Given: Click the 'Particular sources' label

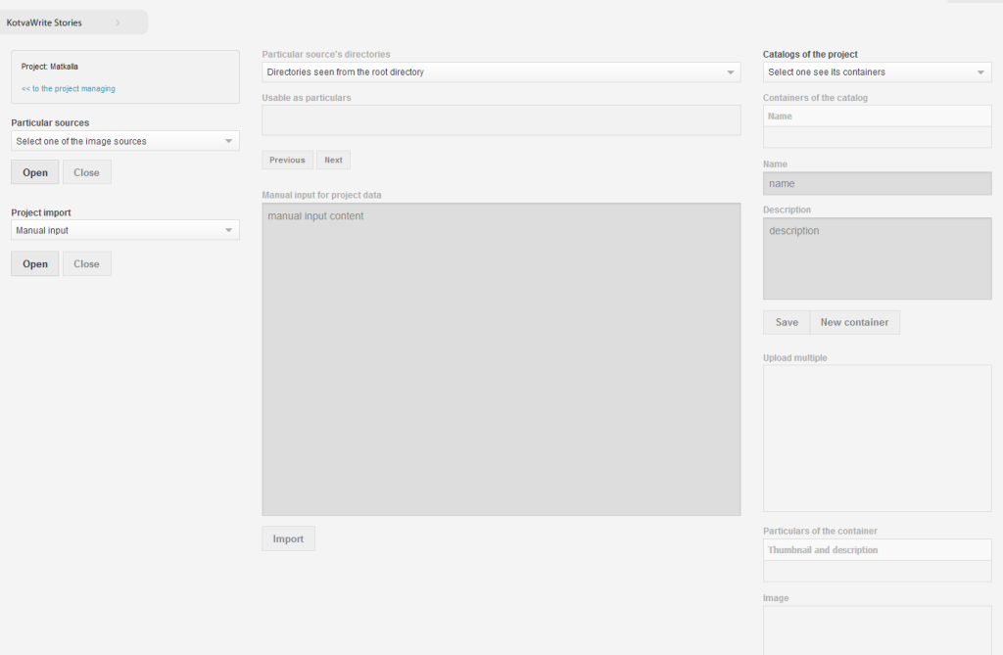Looking at the screenshot, I should [50, 122].
